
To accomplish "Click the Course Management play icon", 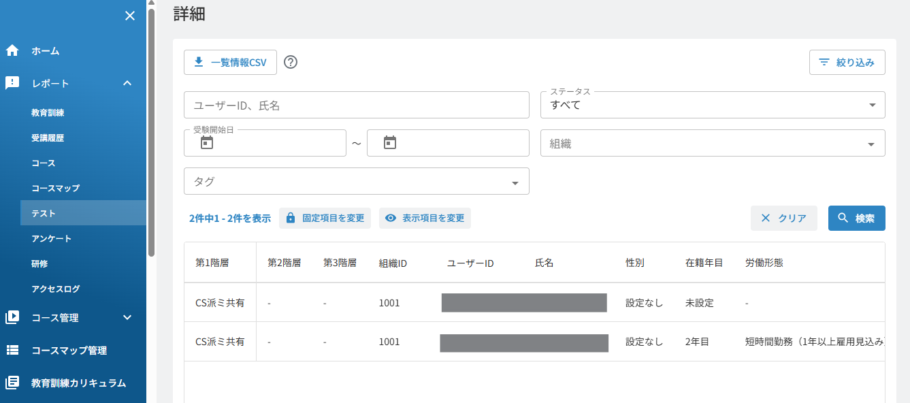I will coord(12,317).
